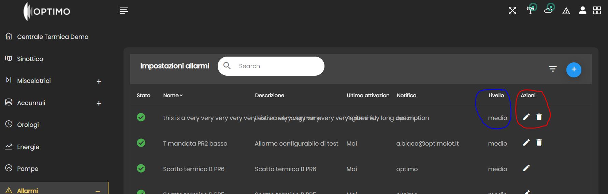
Task: Focus the Search input field
Action: 271,66
